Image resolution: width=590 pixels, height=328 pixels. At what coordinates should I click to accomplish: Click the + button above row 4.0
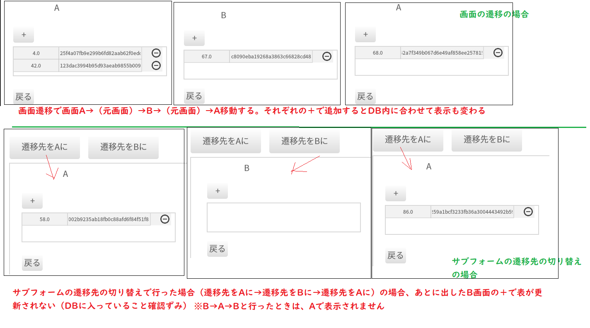(24, 35)
